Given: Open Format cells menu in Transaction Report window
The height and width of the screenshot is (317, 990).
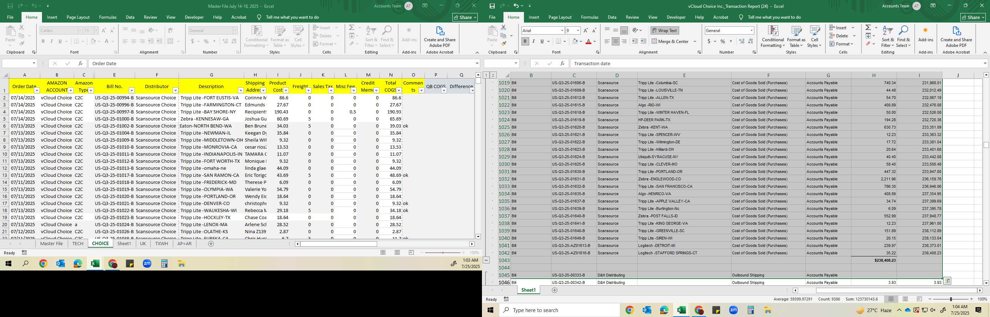Looking at the screenshot, I should tap(841, 44).
